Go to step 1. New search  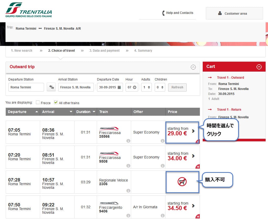point(22,51)
